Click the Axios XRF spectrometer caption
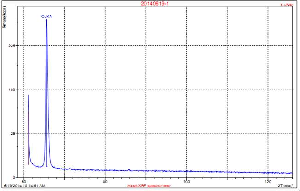Screen dimensions: 300x191 149,185
